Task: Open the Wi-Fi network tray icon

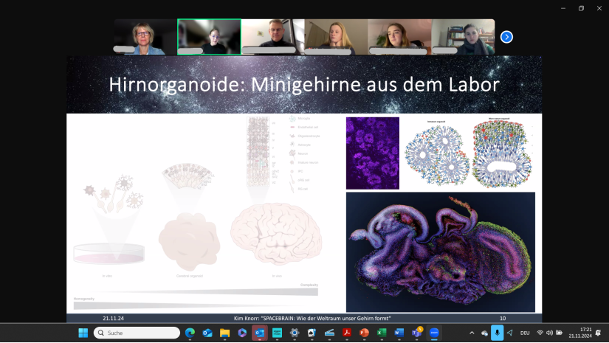Action: point(540,333)
